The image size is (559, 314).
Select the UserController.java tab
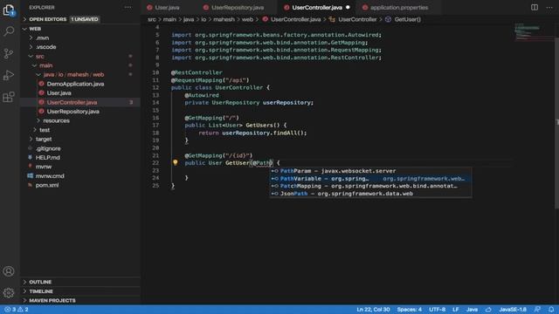[x=316, y=7]
